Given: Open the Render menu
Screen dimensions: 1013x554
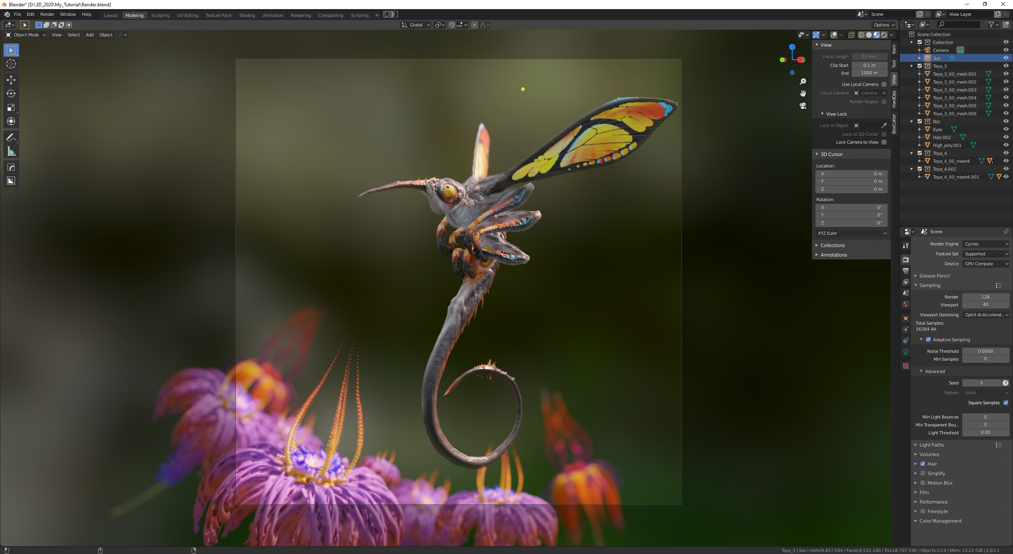Looking at the screenshot, I should tap(47, 14).
